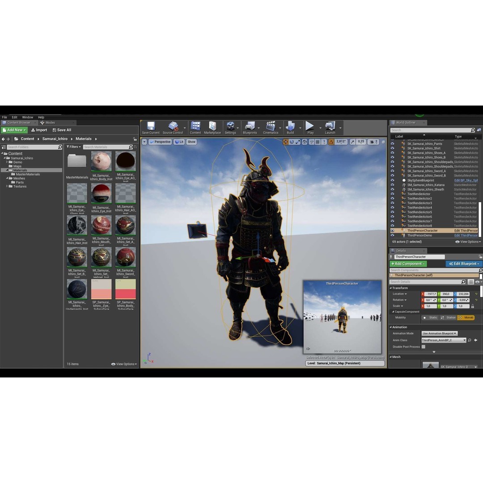Select the scale gizmo mode in viewport
This screenshot has height=483, width=483.
tap(297, 142)
